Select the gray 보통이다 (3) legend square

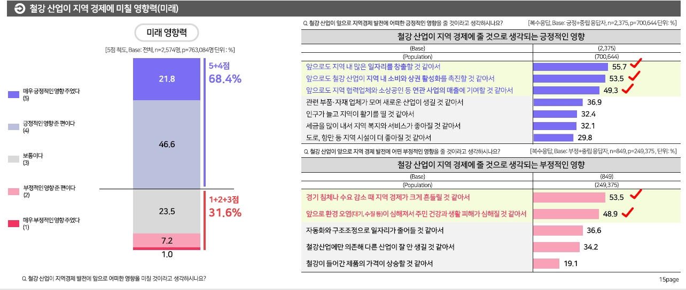coord(14,159)
